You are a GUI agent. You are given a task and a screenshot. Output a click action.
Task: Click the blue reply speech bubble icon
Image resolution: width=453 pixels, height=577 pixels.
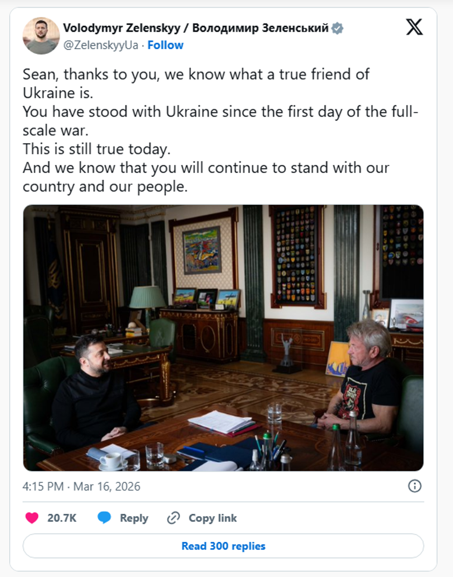tap(104, 518)
